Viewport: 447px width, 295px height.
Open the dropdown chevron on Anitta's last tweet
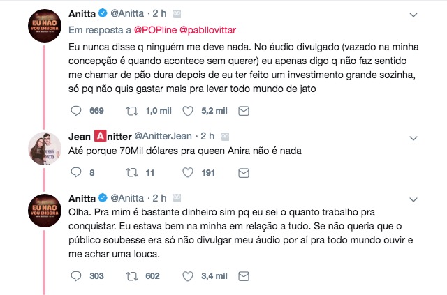(x=413, y=198)
